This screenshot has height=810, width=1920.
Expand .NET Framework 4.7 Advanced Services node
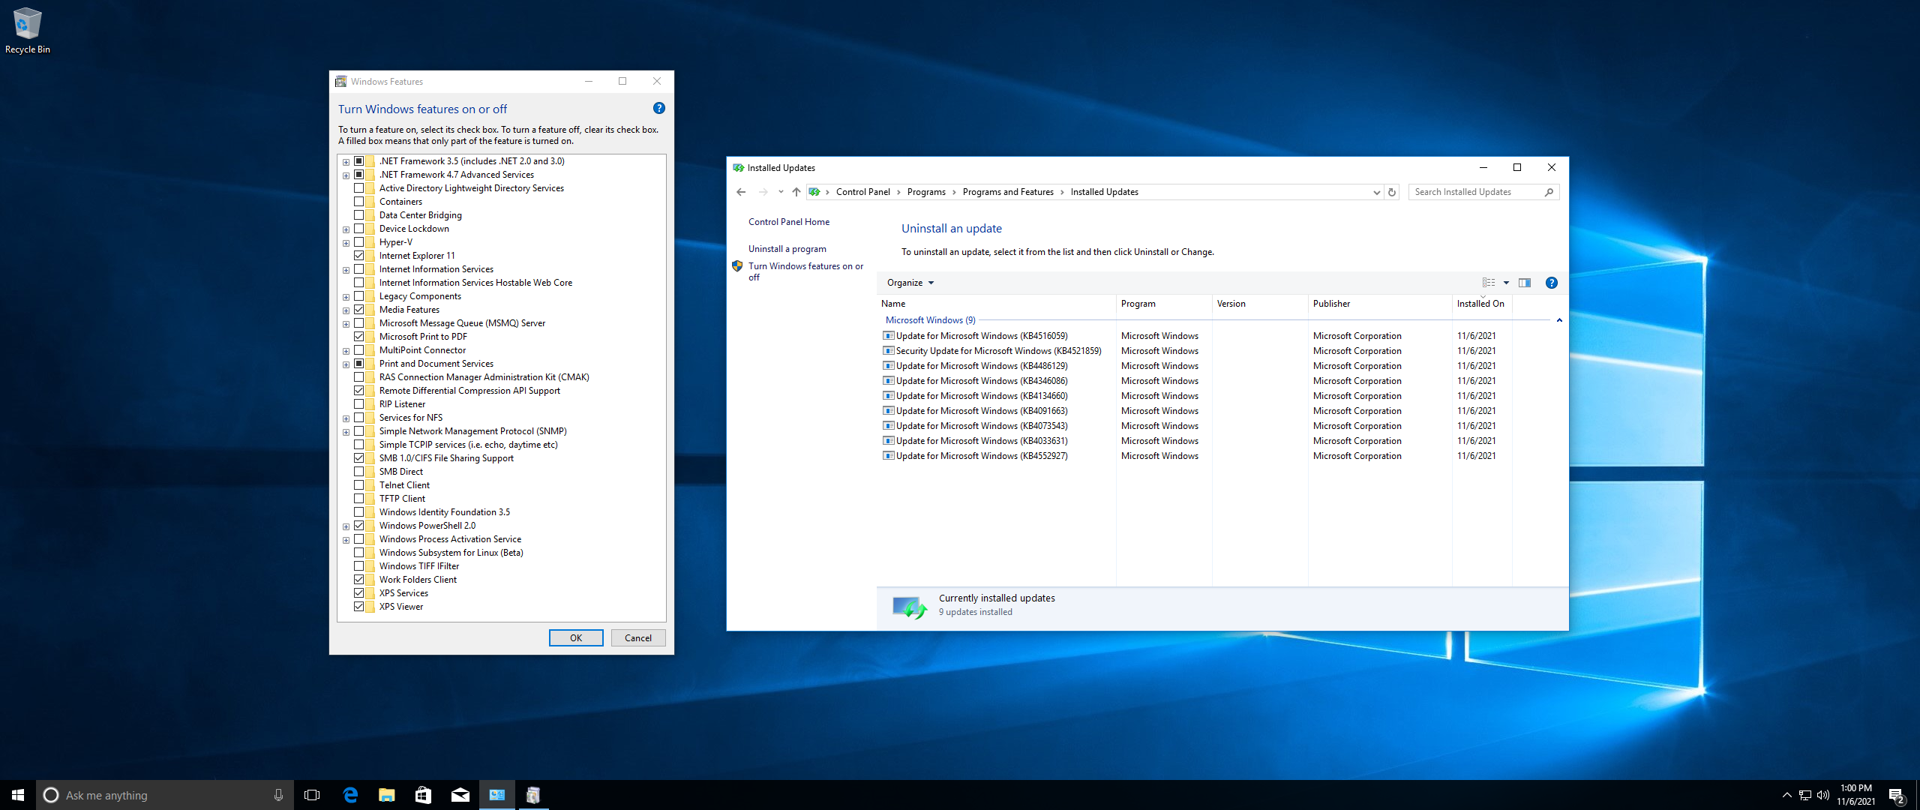346,175
